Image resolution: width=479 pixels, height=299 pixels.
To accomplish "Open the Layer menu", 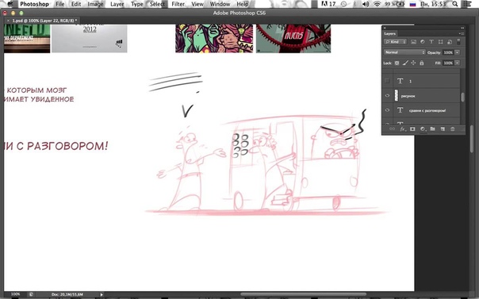I will [117, 4].
